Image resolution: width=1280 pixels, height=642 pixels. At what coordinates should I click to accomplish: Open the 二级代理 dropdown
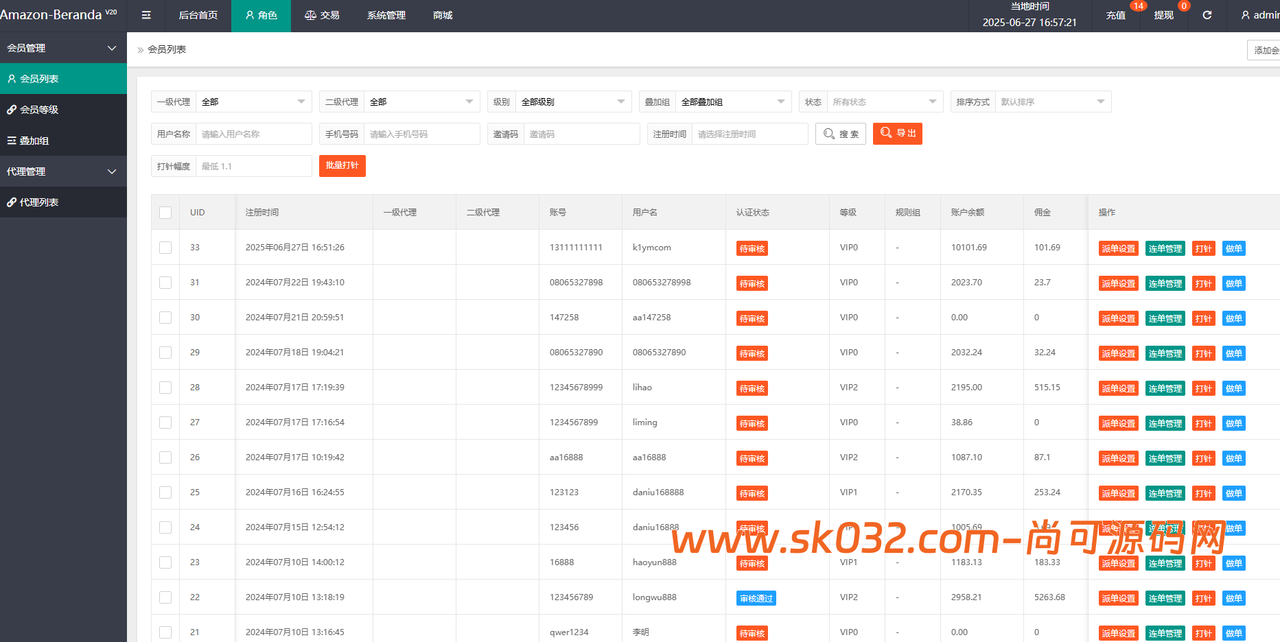point(421,101)
